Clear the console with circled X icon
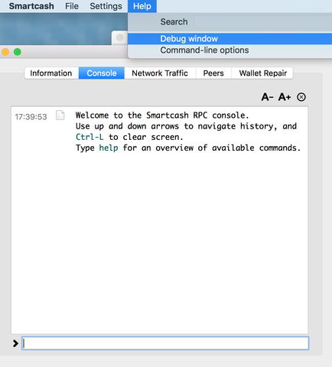Image resolution: width=332 pixels, height=367 pixels. pos(301,97)
